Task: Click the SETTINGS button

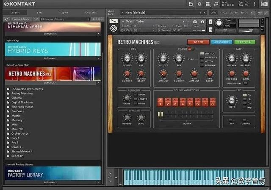Action: [x=245, y=42]
